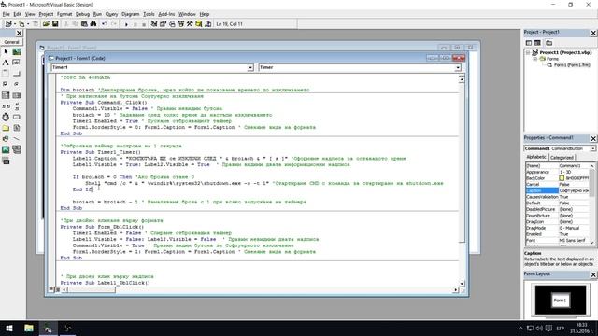Click the Open Project toolbar icon
This screenshot has height=336, width=598.
[46, 24]
